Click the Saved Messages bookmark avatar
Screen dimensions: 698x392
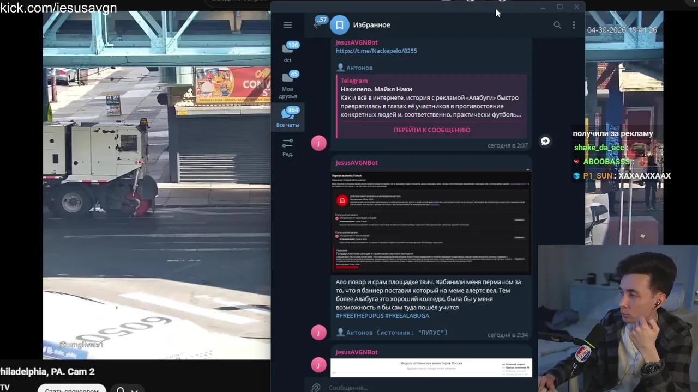339,25
